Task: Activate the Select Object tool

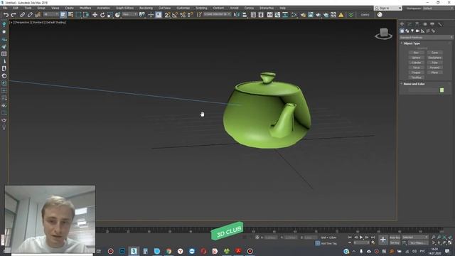Action: [x=63, y=15]
